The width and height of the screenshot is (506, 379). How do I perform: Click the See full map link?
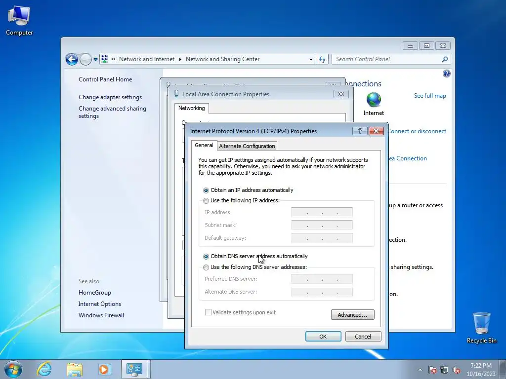(430, 96)
